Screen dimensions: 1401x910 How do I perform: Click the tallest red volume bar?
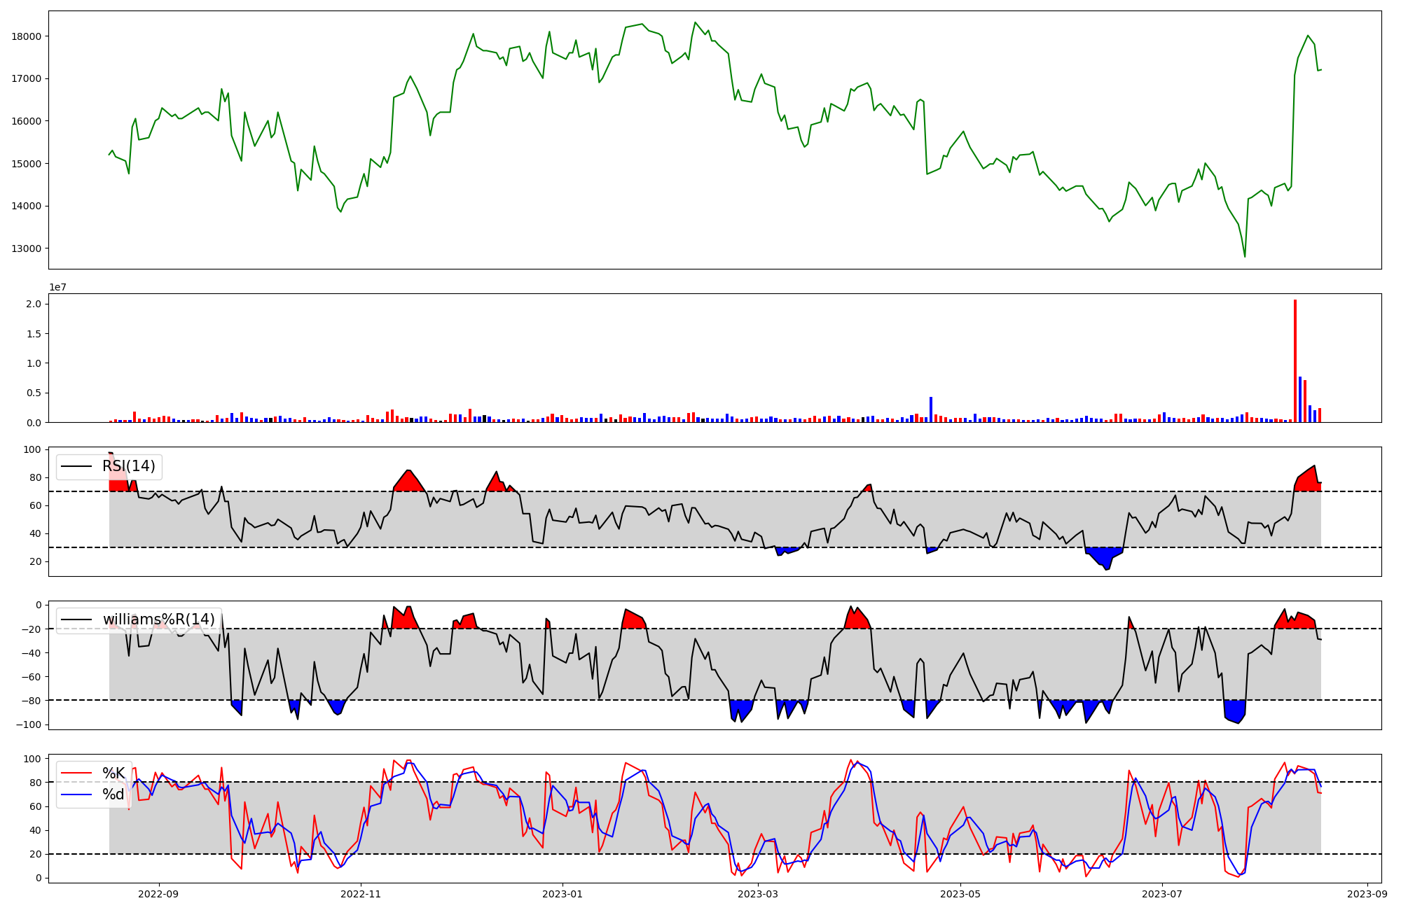(x=1295, y=360)
